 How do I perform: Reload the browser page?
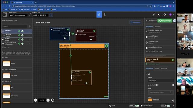[x=10, y=6]
